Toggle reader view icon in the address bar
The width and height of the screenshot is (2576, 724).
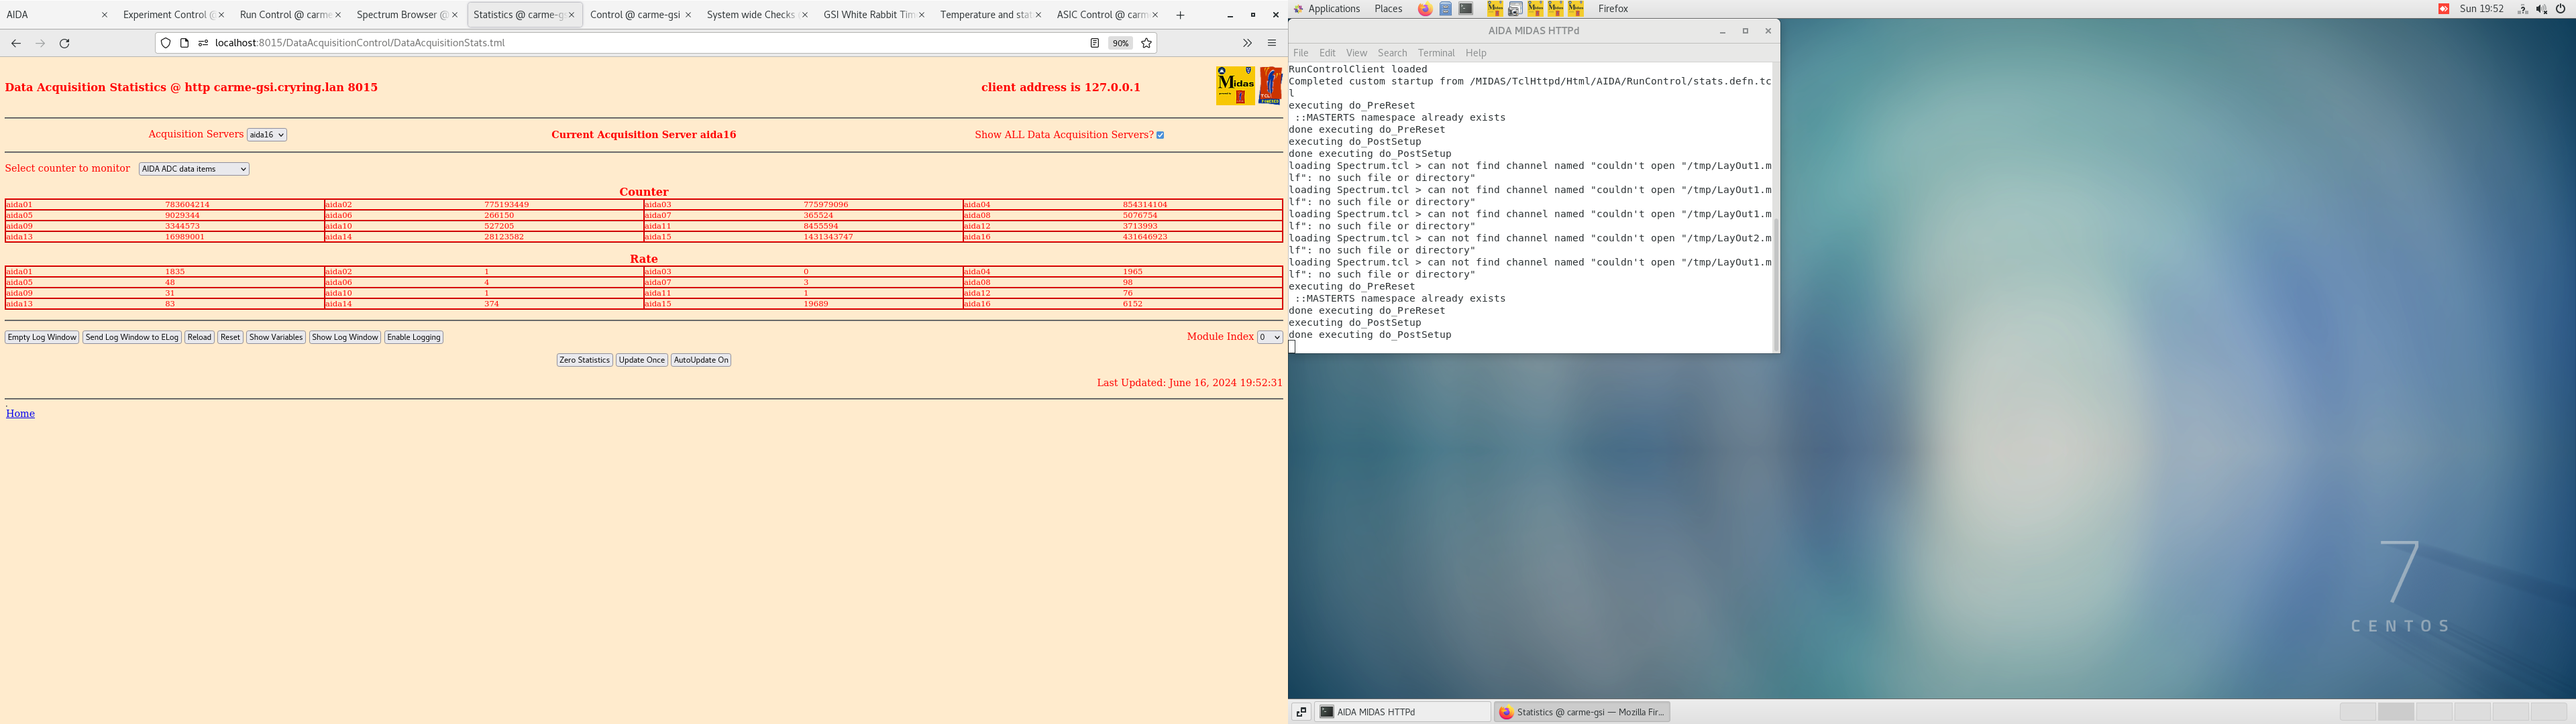[1094, 43]
